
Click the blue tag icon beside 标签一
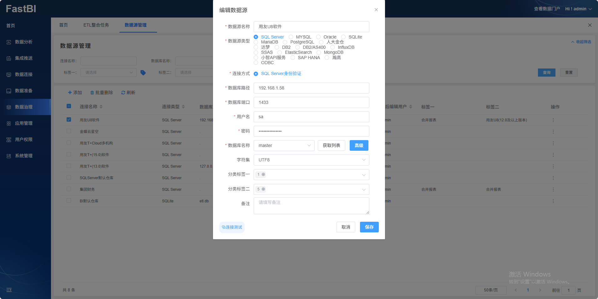(143, 73)
